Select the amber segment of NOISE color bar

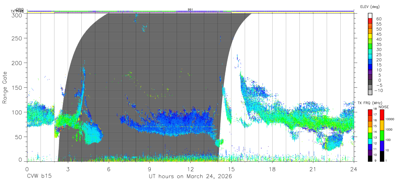[x=381, y=125]
